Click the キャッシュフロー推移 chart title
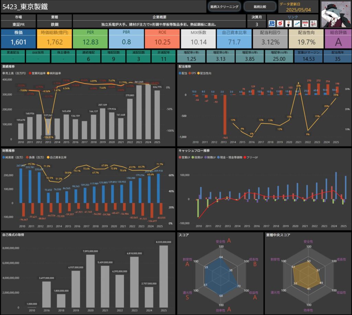The height and width of the screenshot is (315, 352). coord(194,151)
